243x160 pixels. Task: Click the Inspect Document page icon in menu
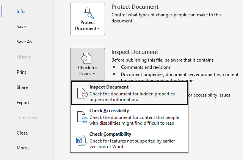pos(82,93)
